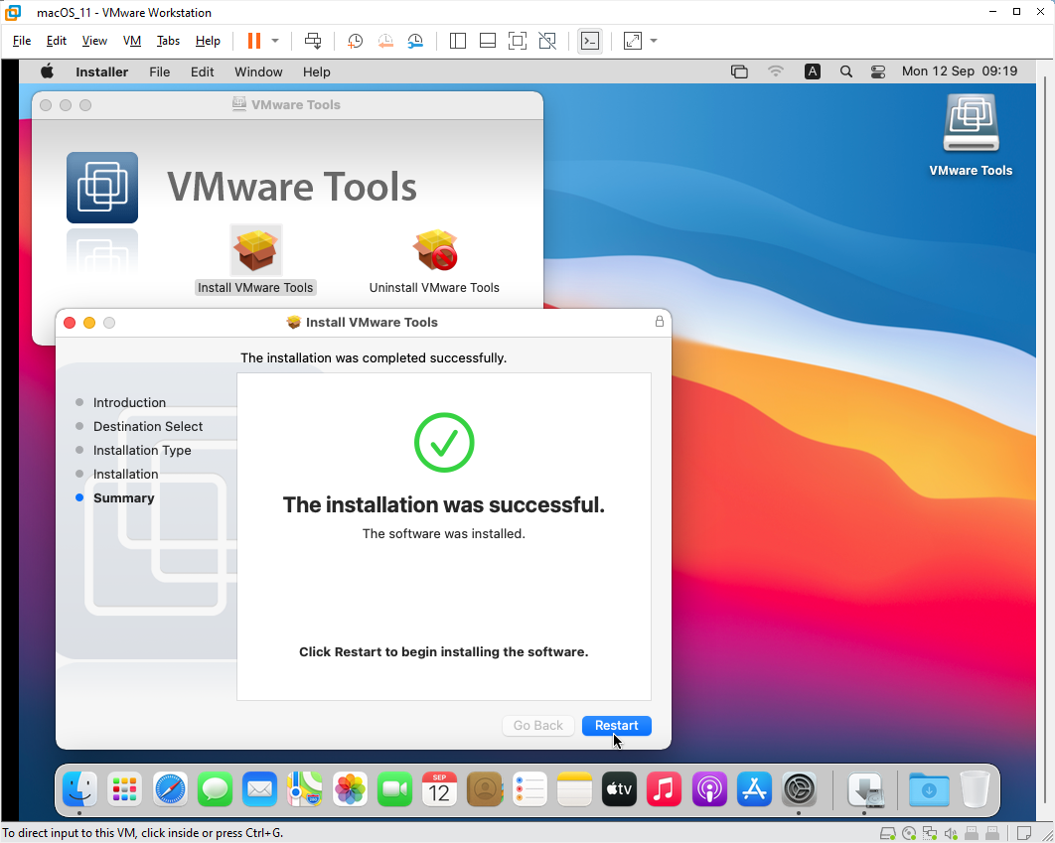This screenshot has width=1055, height=843.
Task: Open the macOS Window menu
Action: 258,71
